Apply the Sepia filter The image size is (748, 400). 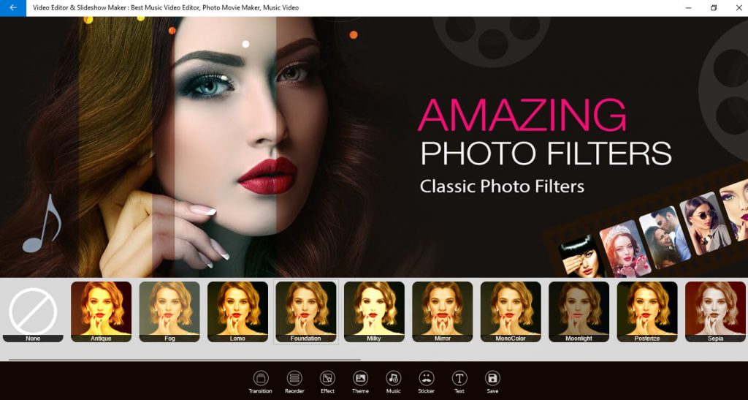(715, 312)
